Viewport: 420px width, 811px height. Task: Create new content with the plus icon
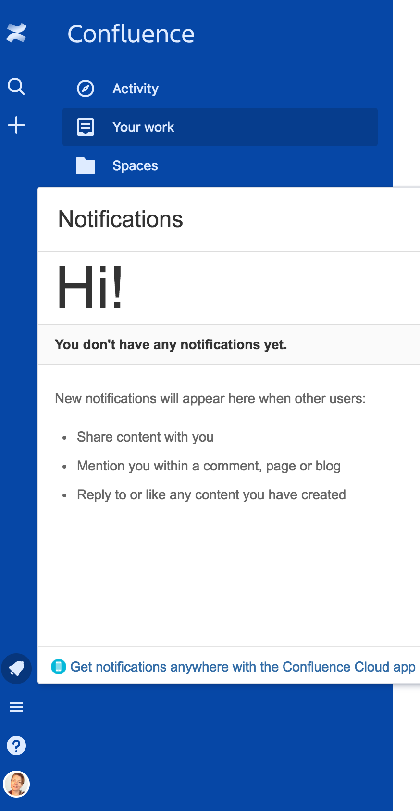[16, 125]
